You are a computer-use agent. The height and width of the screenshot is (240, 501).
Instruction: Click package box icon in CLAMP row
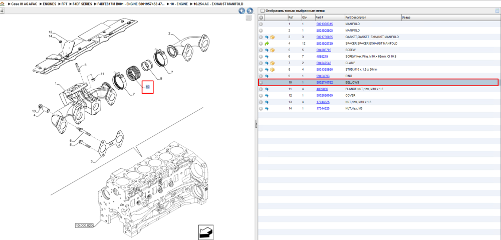[272, 63]
